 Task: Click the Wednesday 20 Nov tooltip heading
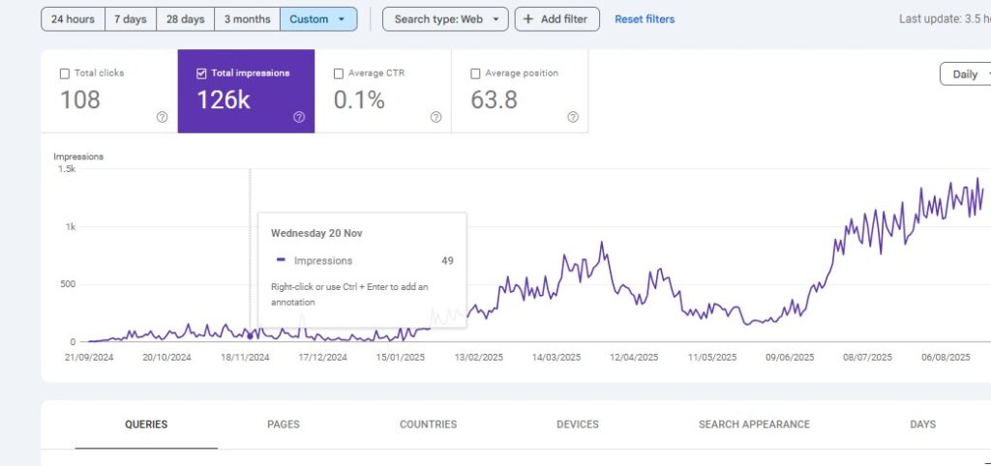click(316, 233)
